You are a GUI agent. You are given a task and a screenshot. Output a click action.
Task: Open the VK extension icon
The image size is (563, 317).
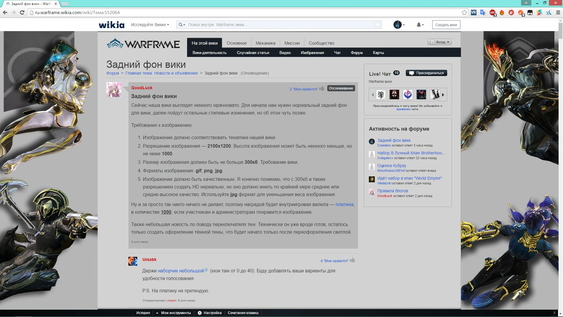point(474,13)
